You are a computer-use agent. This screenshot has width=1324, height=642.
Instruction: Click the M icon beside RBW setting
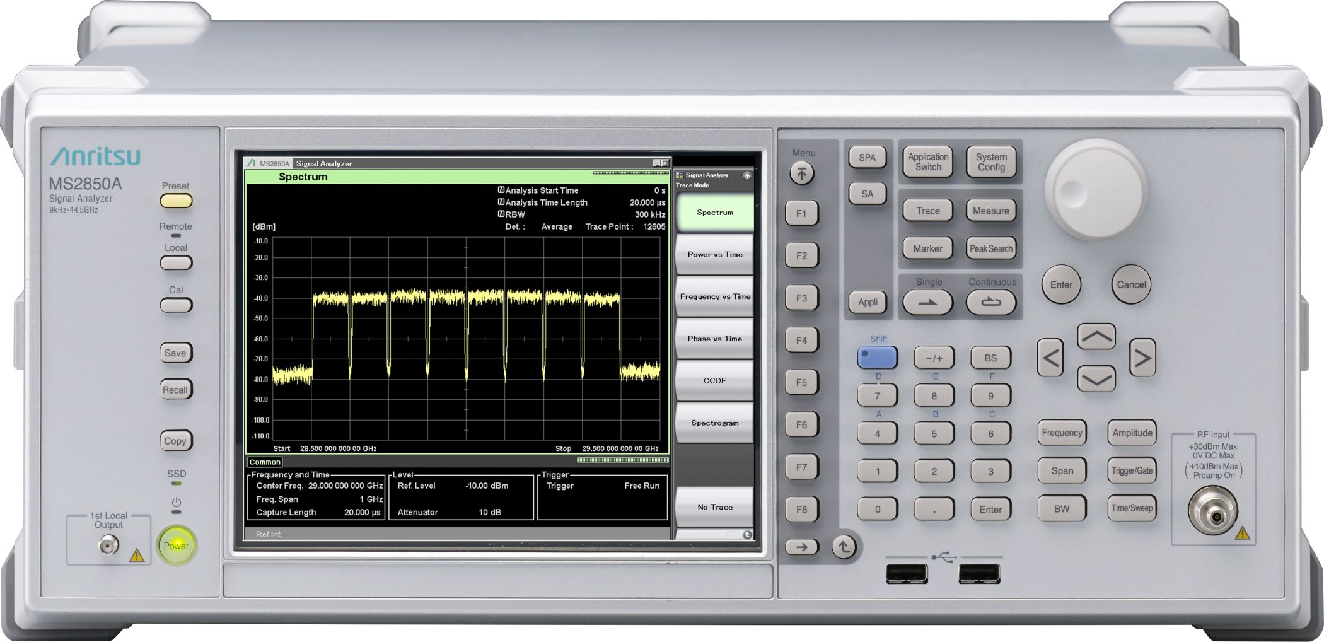(x=501, y=214)
